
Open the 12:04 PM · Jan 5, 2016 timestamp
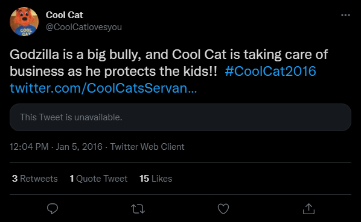[x=56, y=147]
